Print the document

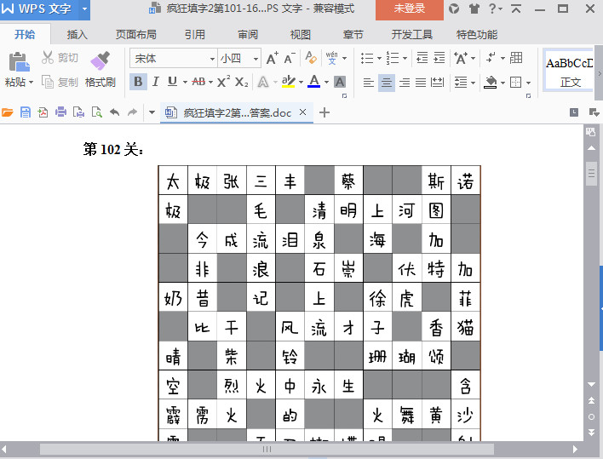point(60,112)
